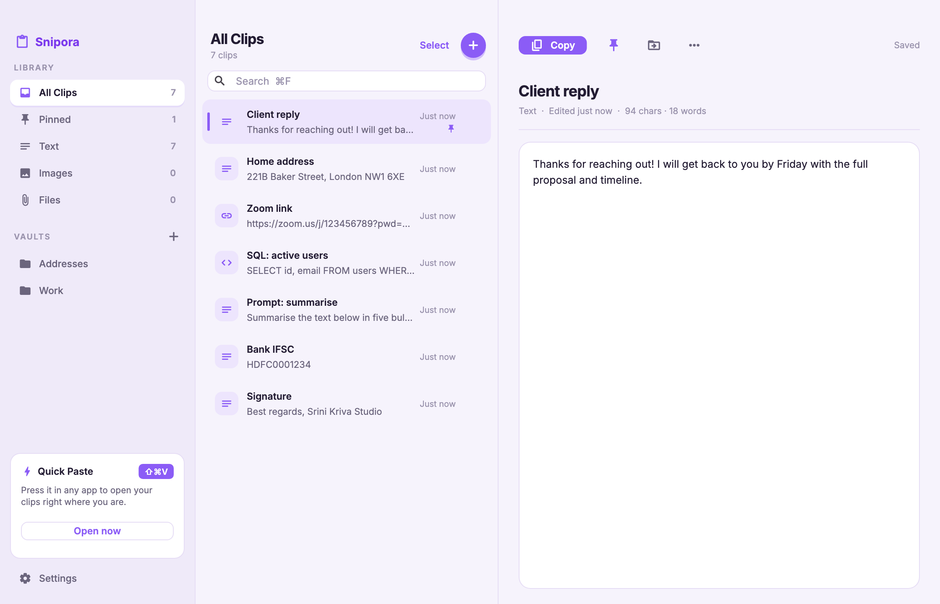Click the '7 clips' count under All Clips
This screenshot has width=940, height=604.
[x=224, y=55]
